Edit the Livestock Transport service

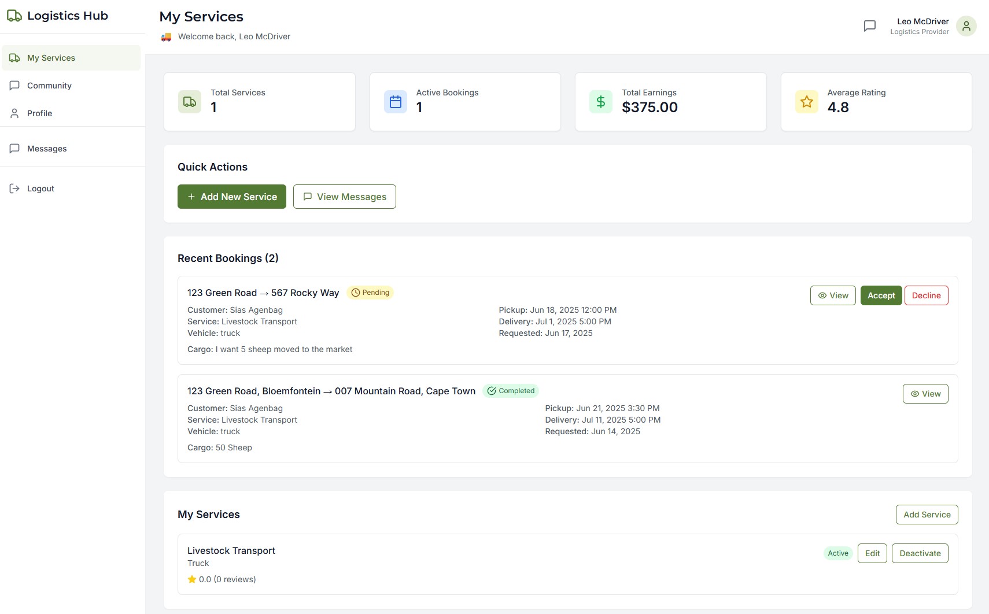click(x=872, y=553)
